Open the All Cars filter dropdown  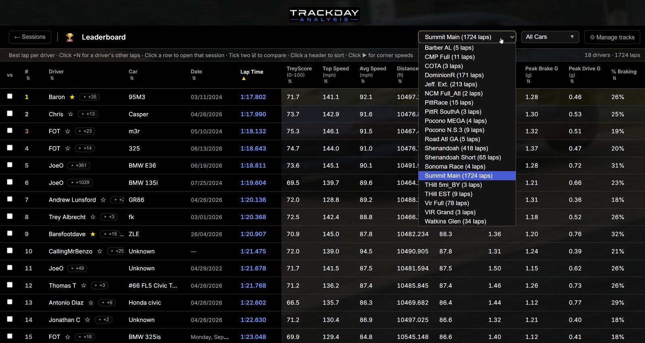[550, 37]
